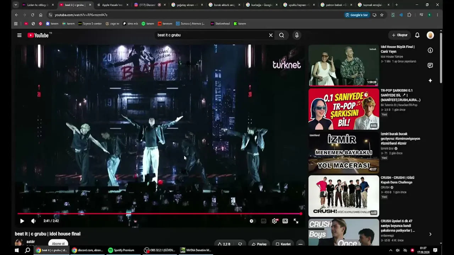Open the Windows Start menu
Screen dimensions: 454x255
[16, 250]
